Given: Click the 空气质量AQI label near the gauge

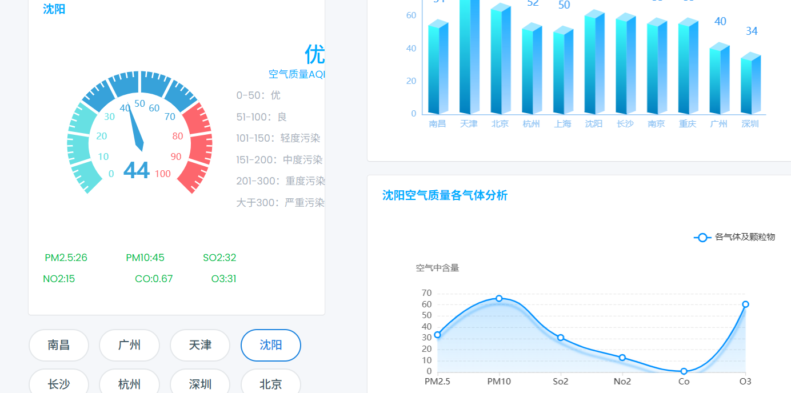Looking at the screenshot, I should pyautogui.click(x=297, y=73).
